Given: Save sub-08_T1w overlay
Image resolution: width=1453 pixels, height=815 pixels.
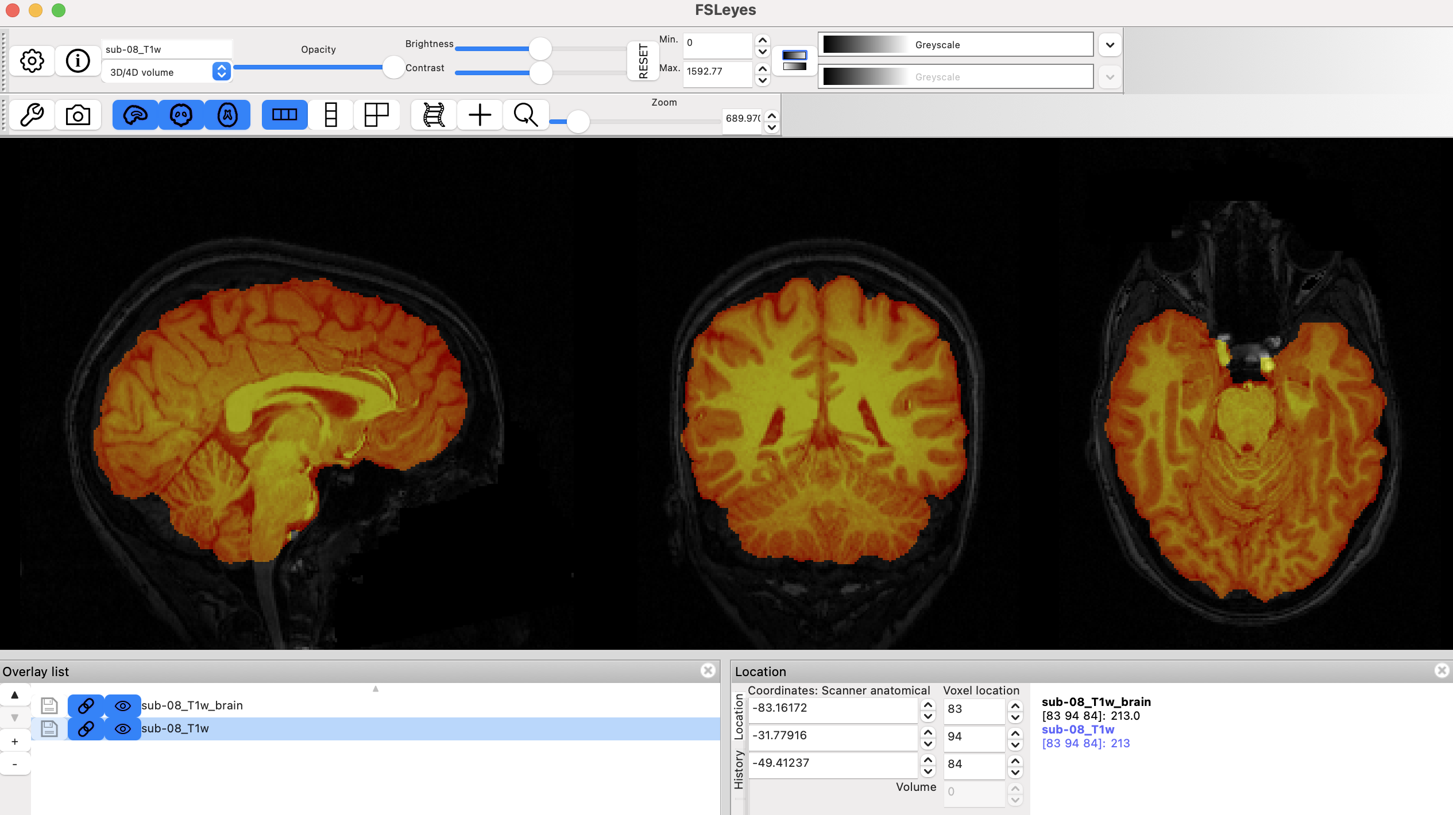Looking at the screenshot, I should pyautogui.click(x=49, y=728).
